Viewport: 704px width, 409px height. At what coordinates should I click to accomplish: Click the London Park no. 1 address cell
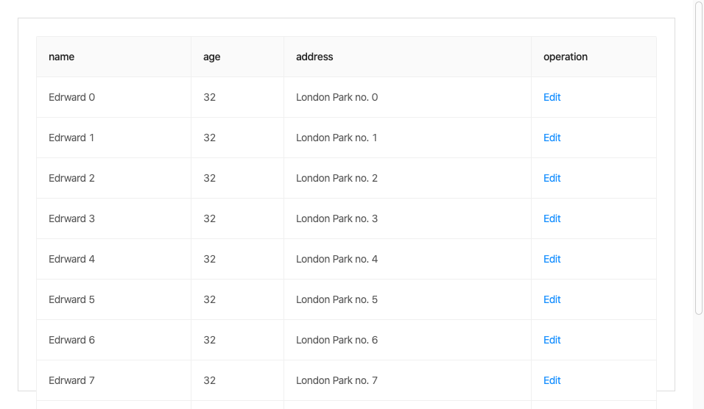[337, 138]
